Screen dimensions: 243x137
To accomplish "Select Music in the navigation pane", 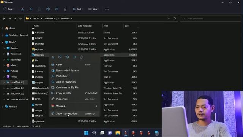I will coord(13,65).
